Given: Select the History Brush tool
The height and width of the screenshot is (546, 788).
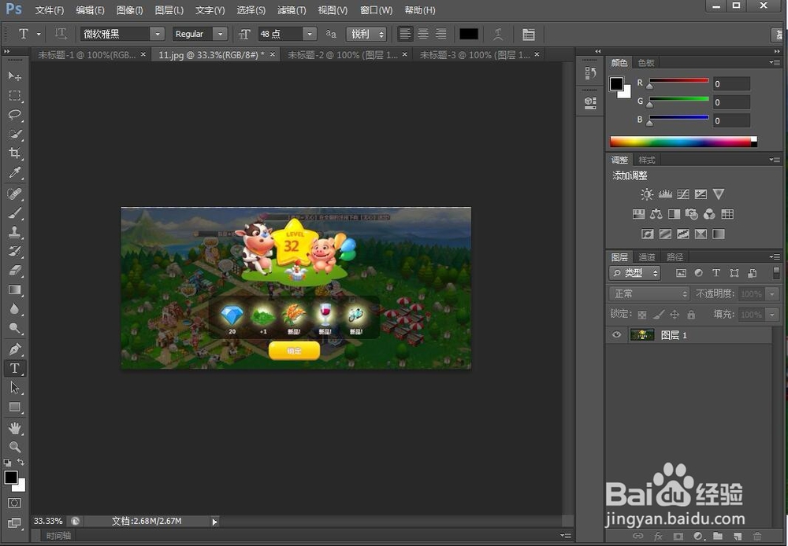Looking at the screenshot, I should click(x=14, y=251).
